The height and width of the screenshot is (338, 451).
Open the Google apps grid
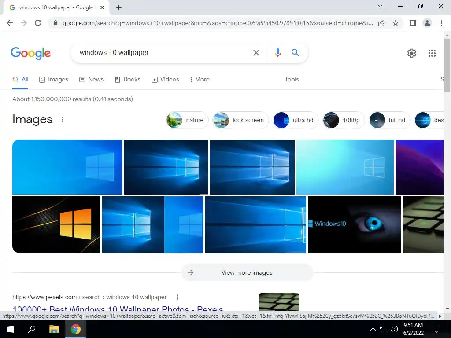click(432, 53)
